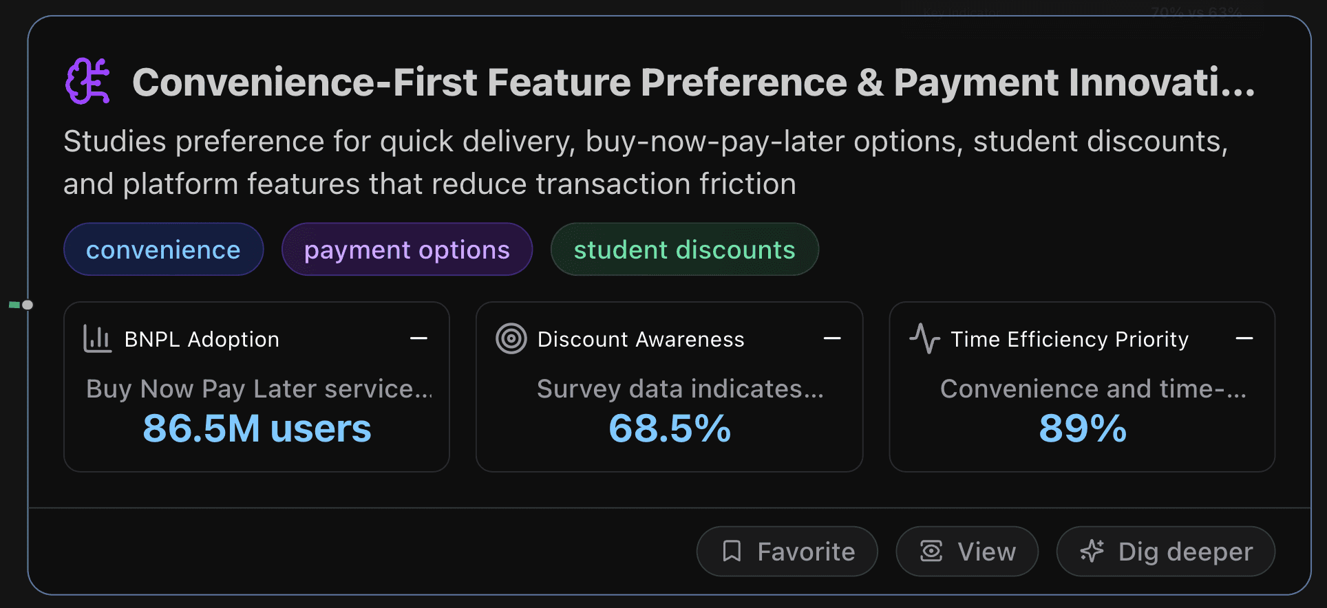
Task: Click the eye icon inside the View button
Action: pos(931,551)
